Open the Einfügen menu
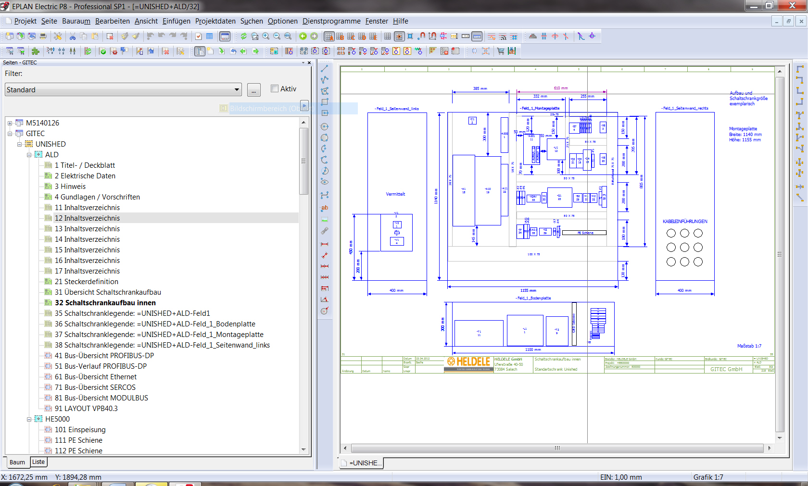808x486 pixels. [177, 21]
